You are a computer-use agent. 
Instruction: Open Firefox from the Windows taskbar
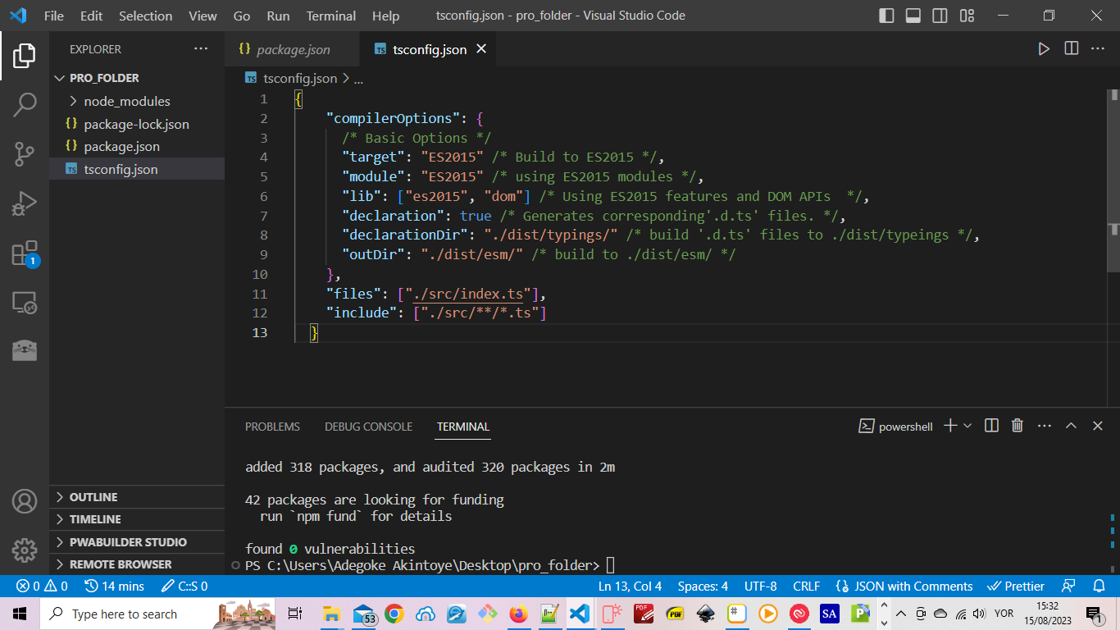click(x=518, y=614)
